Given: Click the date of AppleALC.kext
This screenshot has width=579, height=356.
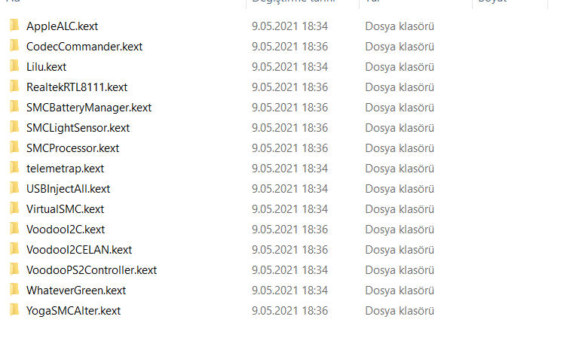Looking at the screenshot, I should [x=289, y=26].
